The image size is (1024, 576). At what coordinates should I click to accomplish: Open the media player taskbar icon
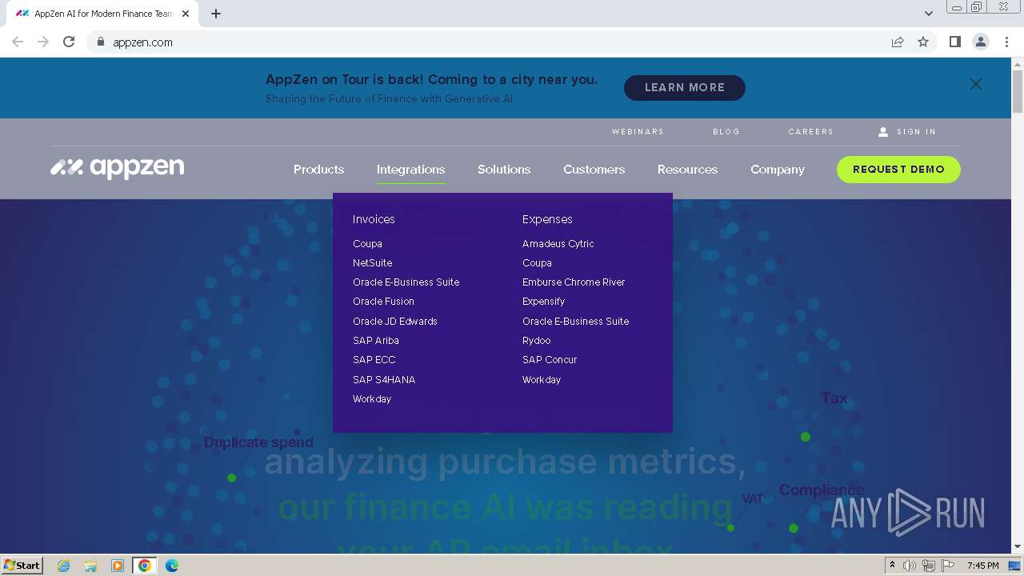point(118,566)
